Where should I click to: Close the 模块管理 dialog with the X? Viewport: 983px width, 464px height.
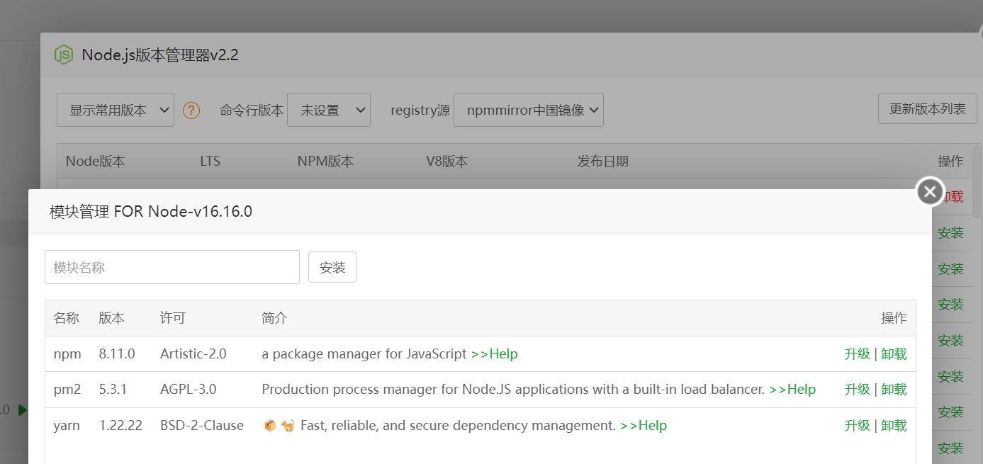click(930, 191)
